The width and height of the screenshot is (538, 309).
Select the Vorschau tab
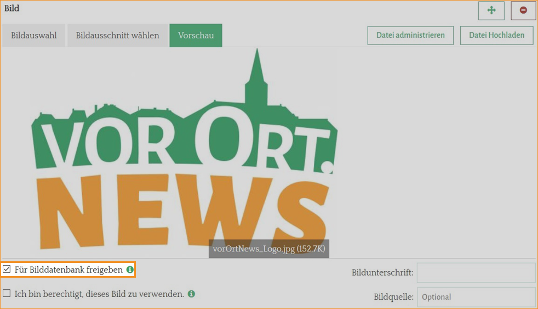coord(196,36)
